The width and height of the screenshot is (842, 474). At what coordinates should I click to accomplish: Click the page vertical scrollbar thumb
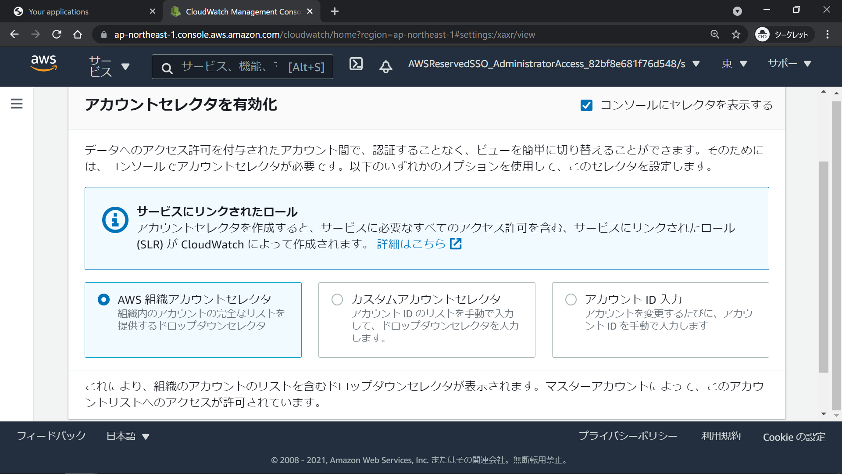click(x=824, y=267)
